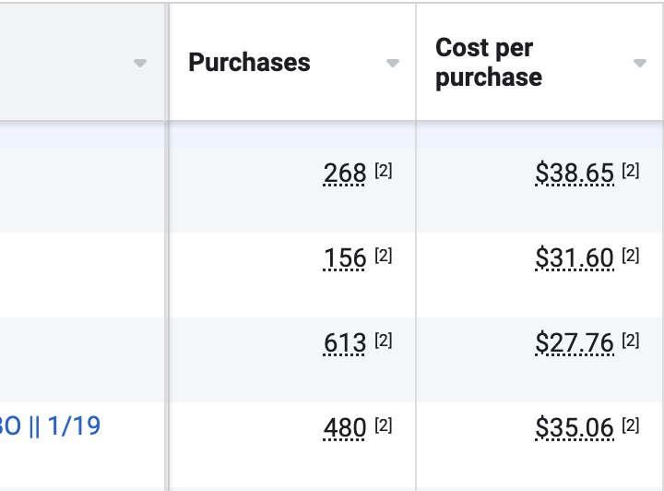Click the cost per purchase $35.06
664x491 pixels.
pyautogui.click(x=575, y=427)
